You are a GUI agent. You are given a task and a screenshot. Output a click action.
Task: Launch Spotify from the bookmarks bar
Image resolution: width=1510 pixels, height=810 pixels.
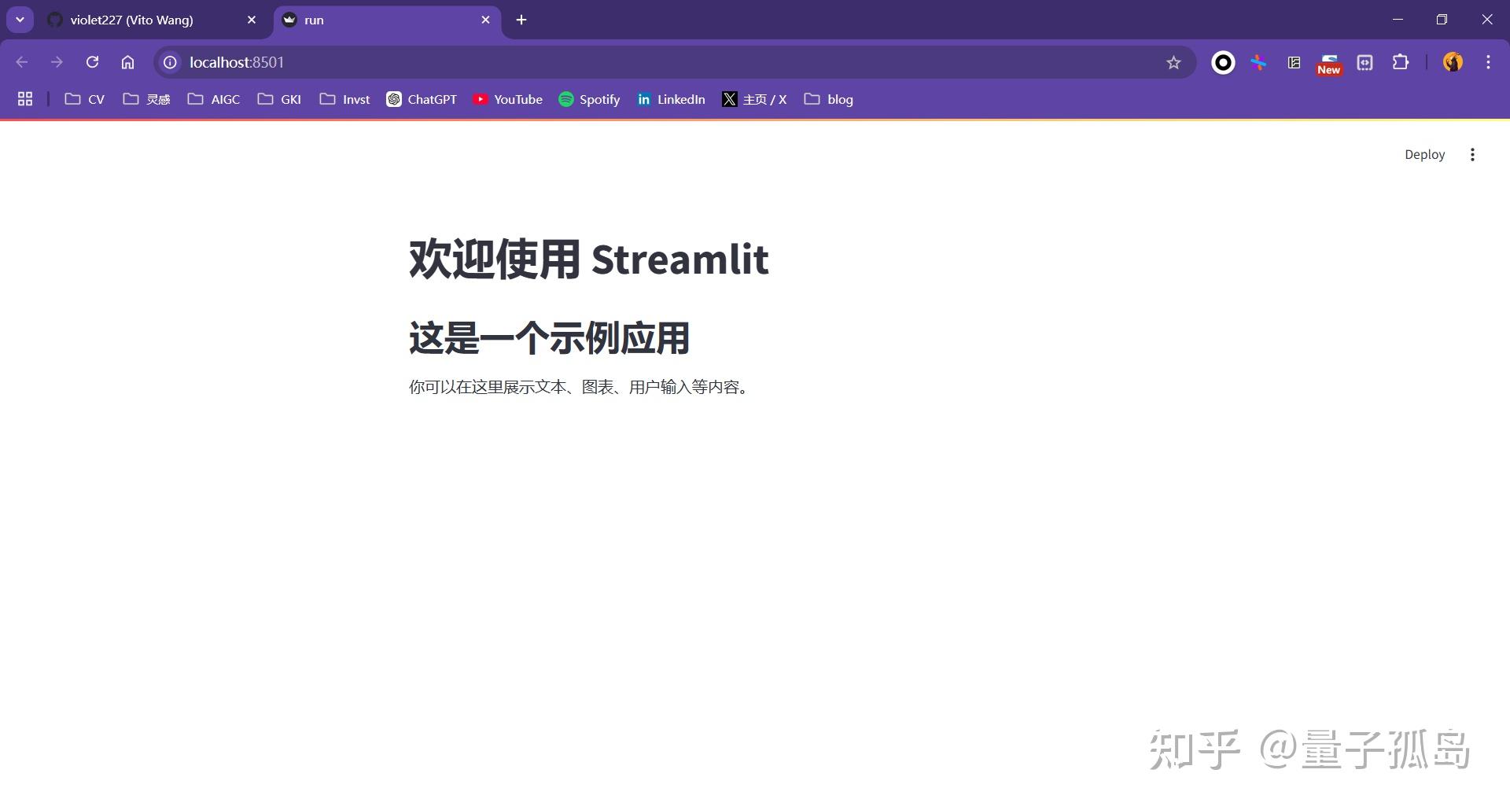589,99
